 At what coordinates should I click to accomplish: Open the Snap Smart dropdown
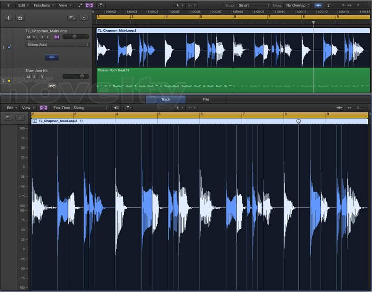tap(253, 5)
